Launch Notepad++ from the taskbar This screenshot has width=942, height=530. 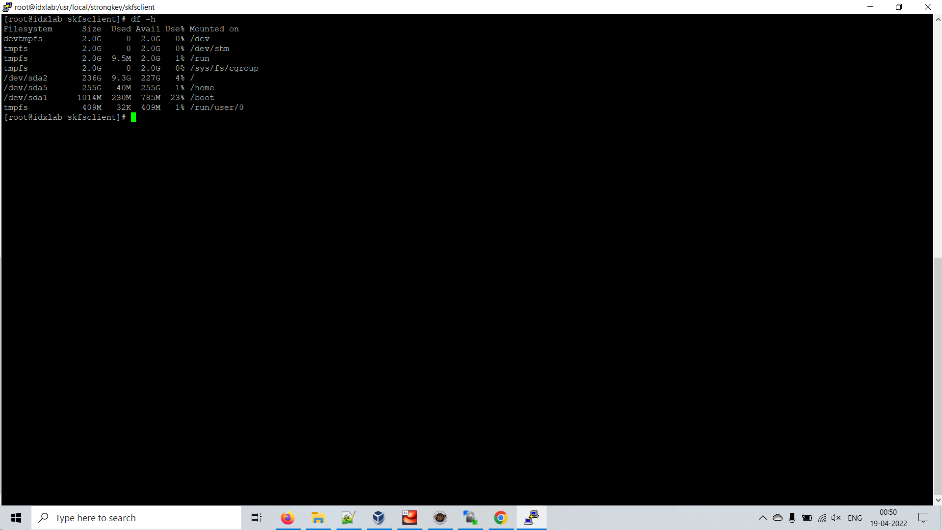click(348, 518)
